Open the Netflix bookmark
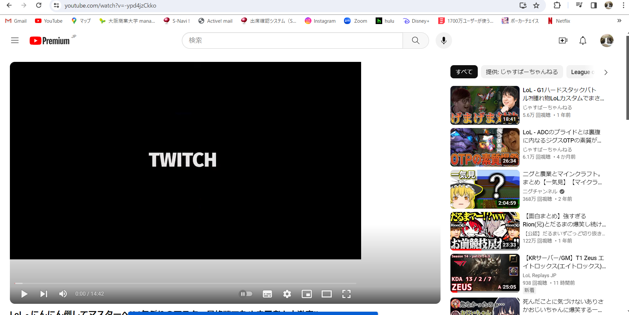The height and width of the screenshot is (315, 629). point(559,21)
